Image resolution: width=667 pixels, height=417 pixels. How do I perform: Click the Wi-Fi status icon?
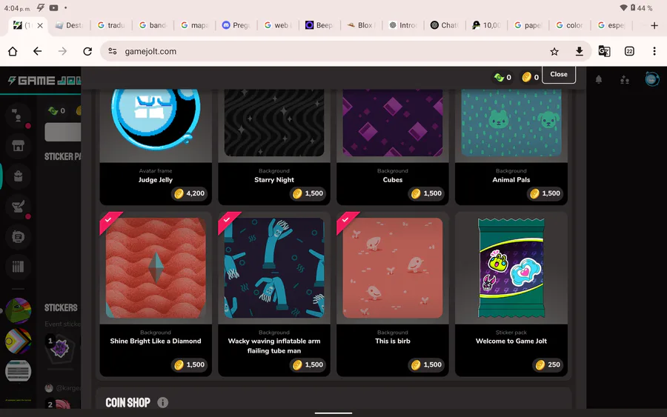pos(623,7)
